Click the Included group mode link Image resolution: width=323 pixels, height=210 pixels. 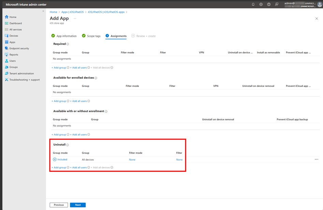pyautogui.click(x=60, y=159)
